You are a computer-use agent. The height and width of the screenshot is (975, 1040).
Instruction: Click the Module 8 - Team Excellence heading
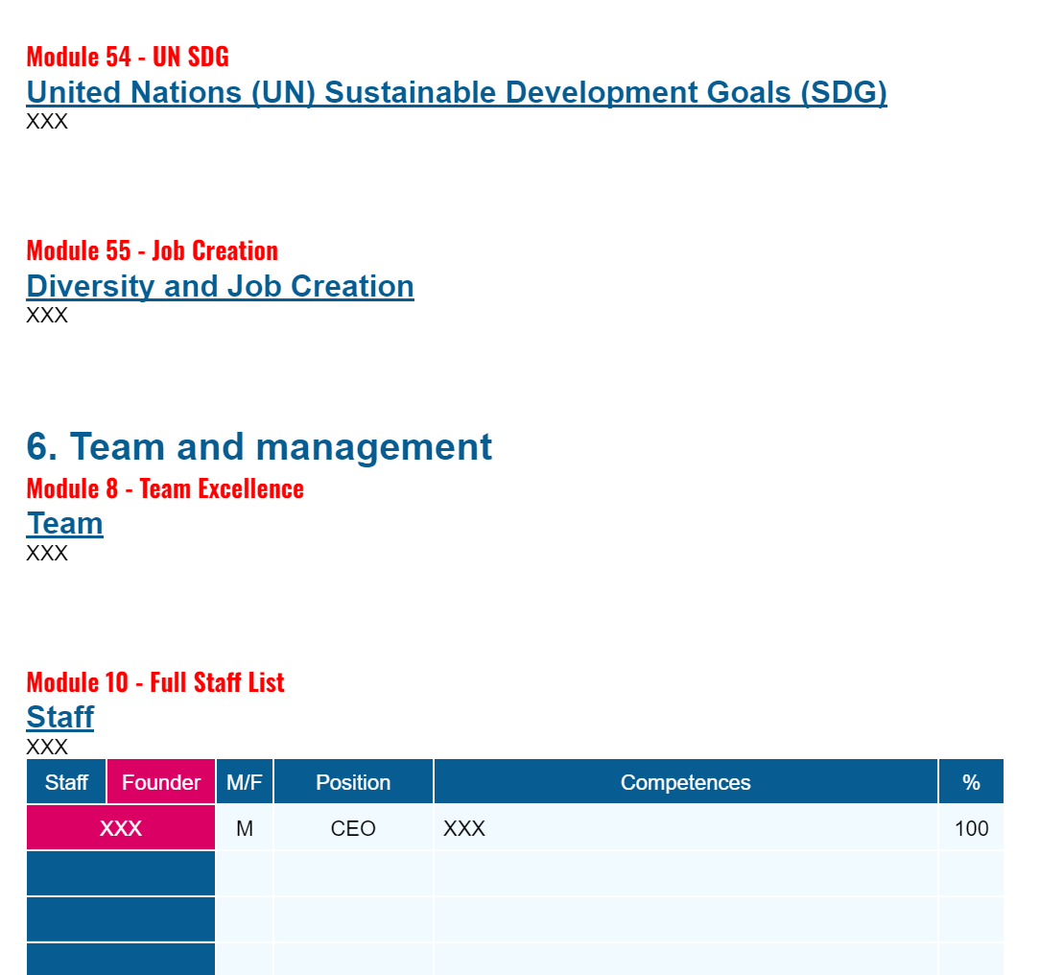[x=164, y=488]
